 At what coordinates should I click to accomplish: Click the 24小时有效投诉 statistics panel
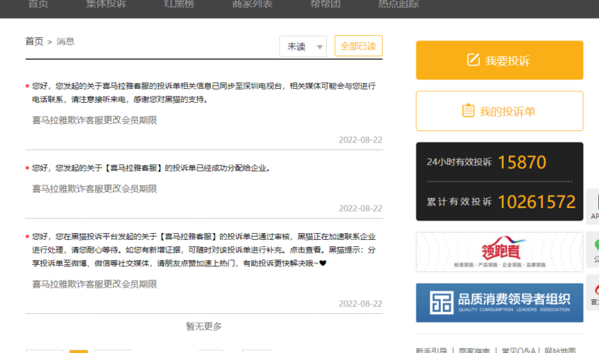coord(499,163)
